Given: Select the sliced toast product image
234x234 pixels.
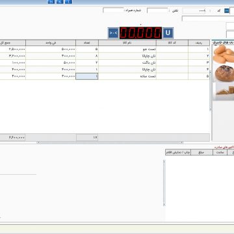Looking at the screenshot, I should (223, 92).
